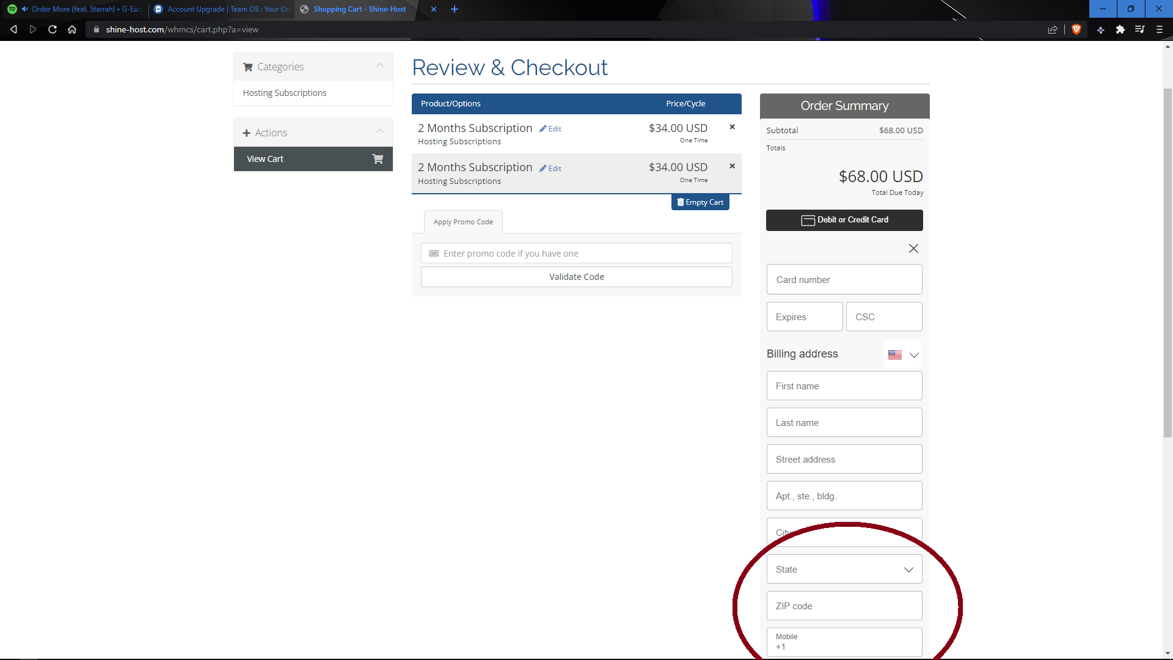Collapse the Categories panel chevron
Screen dimensions: 1173x660
click(x=380, y=65)
